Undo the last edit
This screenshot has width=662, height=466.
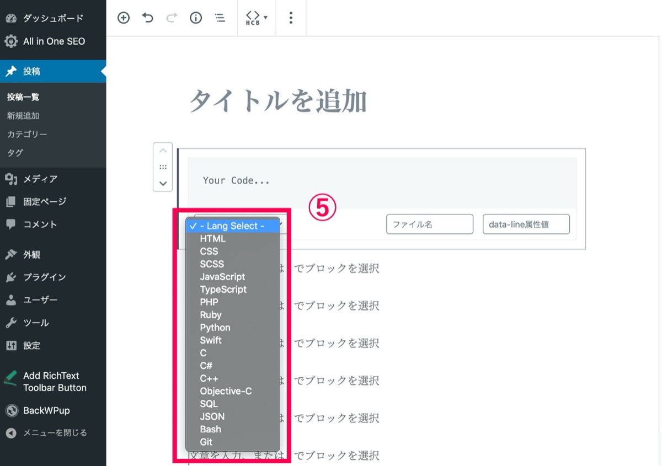(148, 18)
